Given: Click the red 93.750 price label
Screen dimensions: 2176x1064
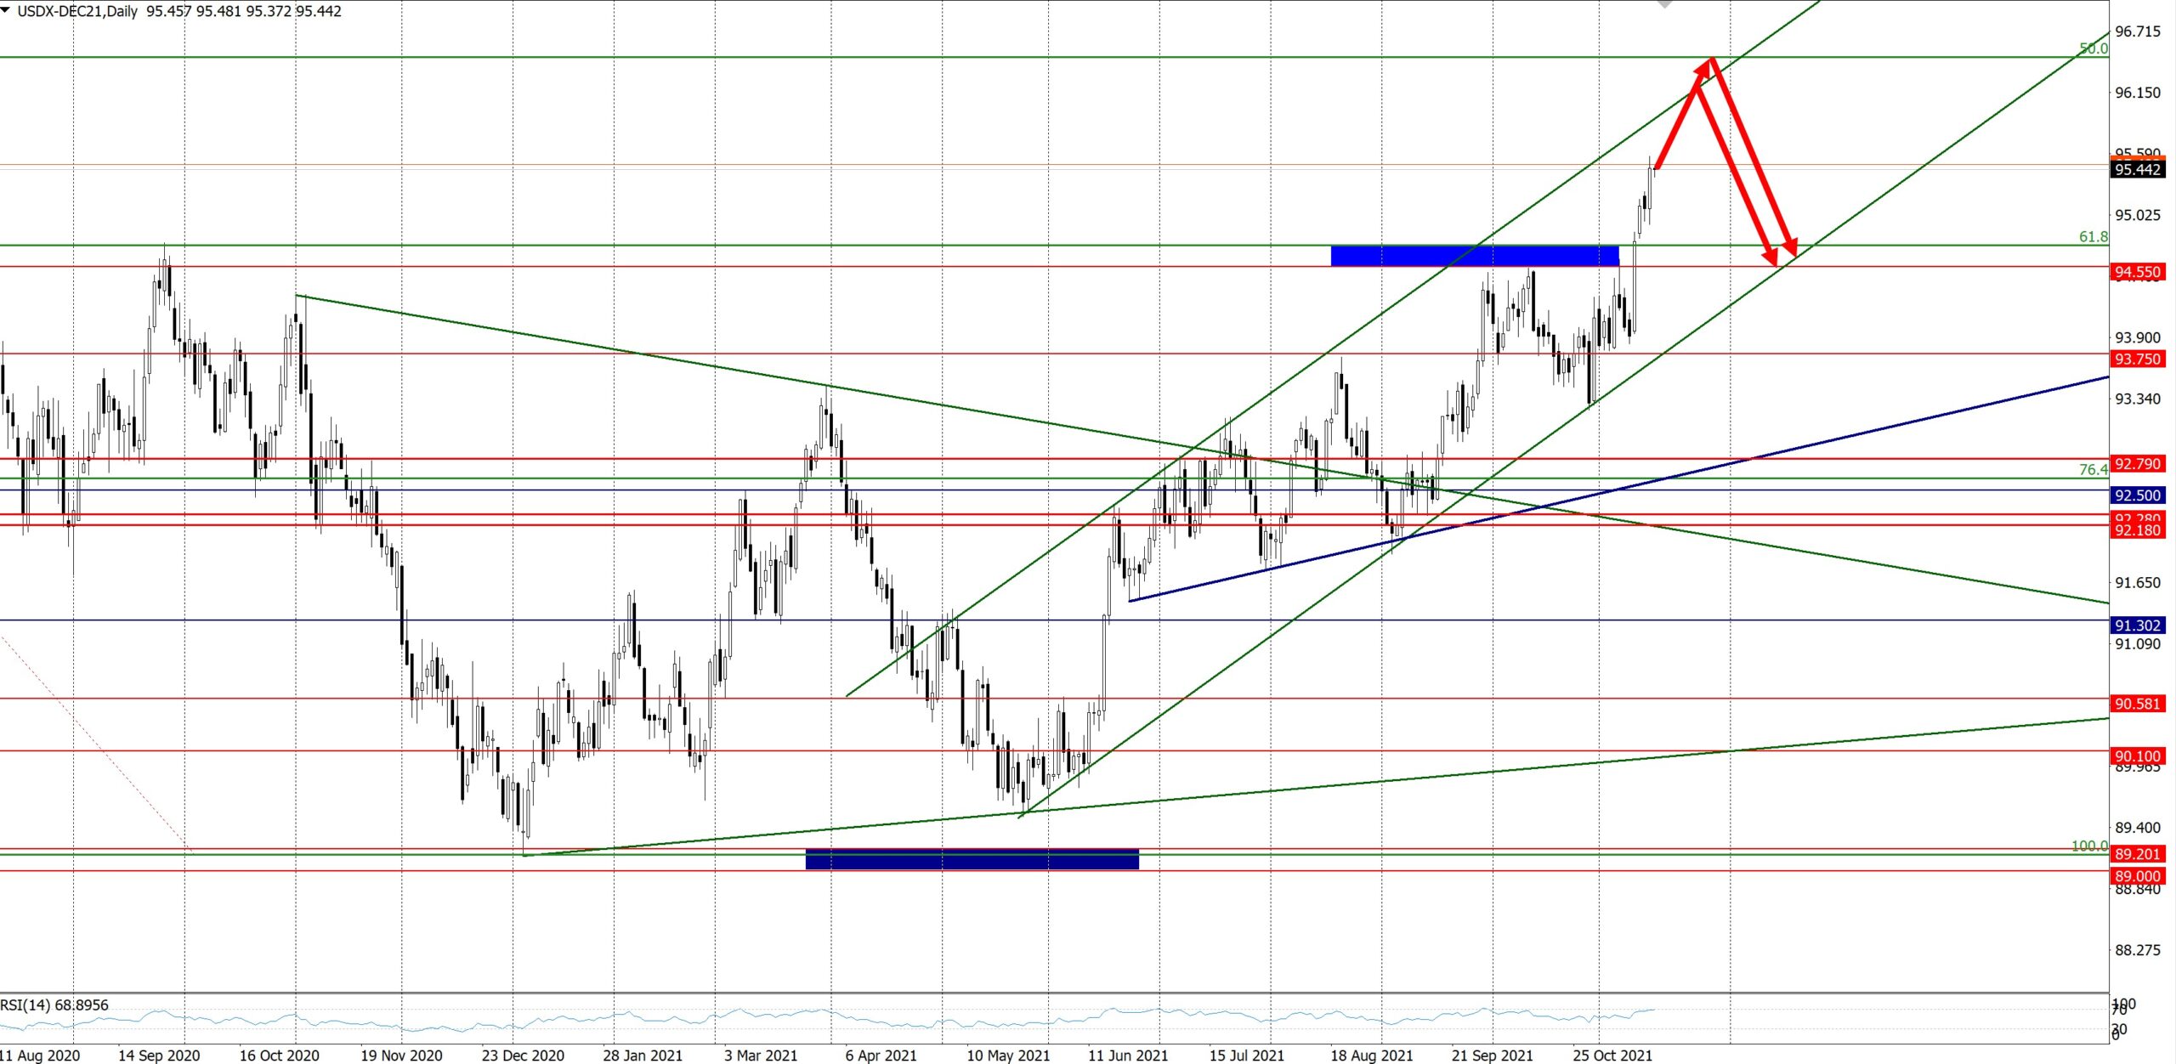Looking at the screenshot, I should pyautogui.click(x=2137, y=359).
